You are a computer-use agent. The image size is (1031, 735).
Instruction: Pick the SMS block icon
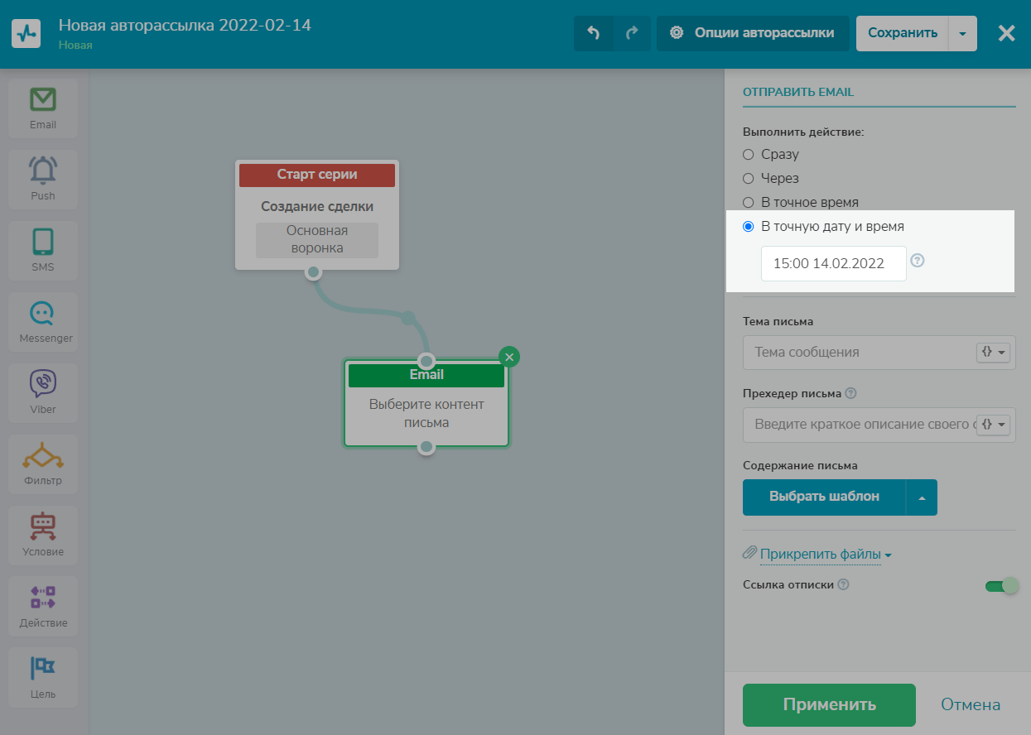click(x=43, y=243)
